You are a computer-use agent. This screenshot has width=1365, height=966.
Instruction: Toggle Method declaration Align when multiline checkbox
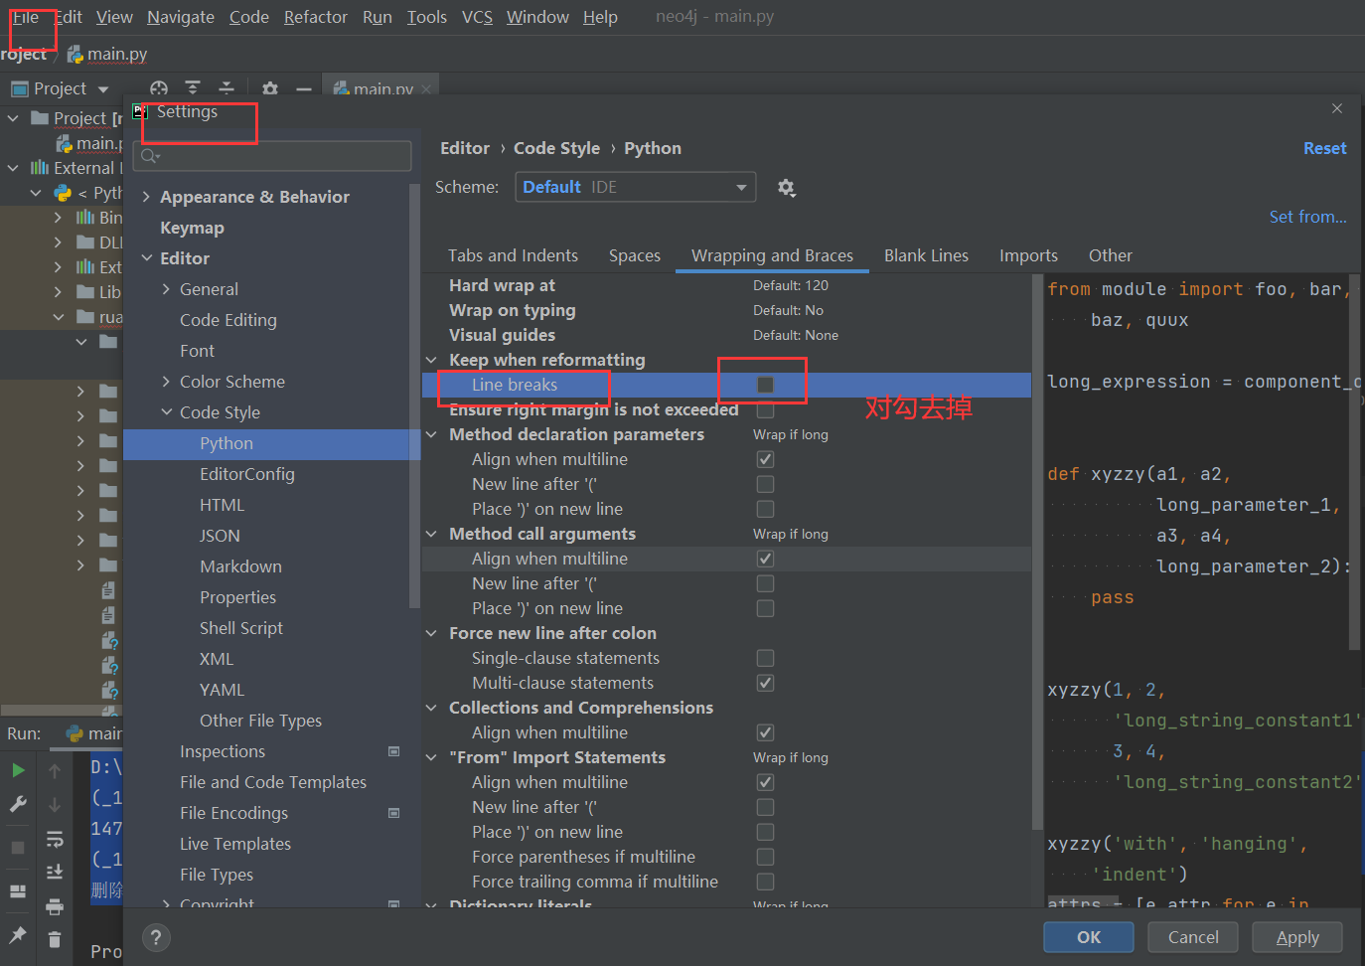(x=765, y=459)
